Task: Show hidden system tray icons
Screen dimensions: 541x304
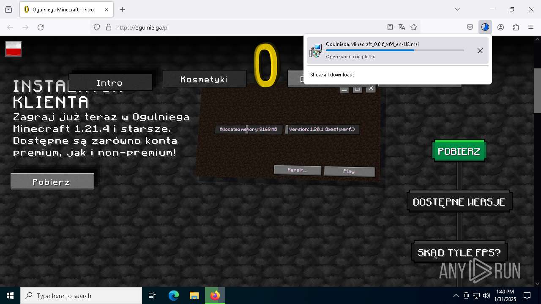Action: tap(456, 296)
